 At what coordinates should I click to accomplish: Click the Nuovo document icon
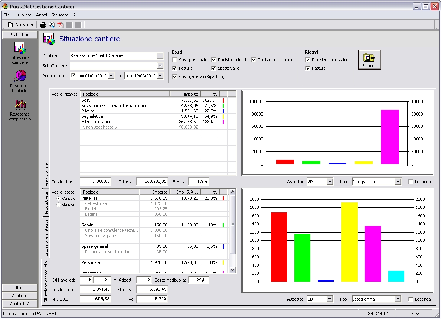coord(11,25)
